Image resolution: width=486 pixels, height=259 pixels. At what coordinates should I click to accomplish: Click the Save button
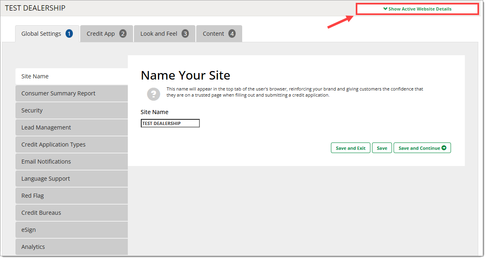pos(382,148)
